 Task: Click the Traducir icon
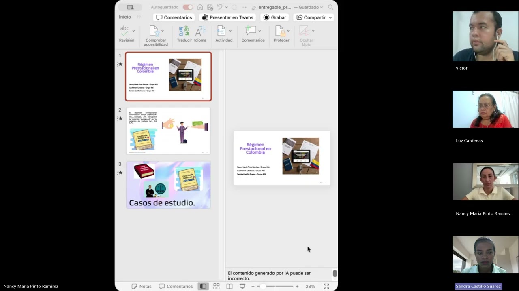coord(184,31)
